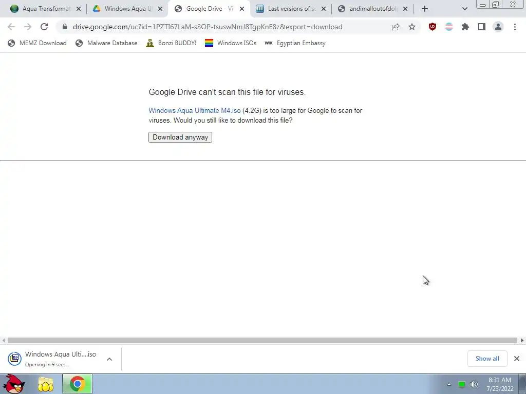Close the Aqua Transformation tab
526x394 pixels.
[x=79, y=9]
